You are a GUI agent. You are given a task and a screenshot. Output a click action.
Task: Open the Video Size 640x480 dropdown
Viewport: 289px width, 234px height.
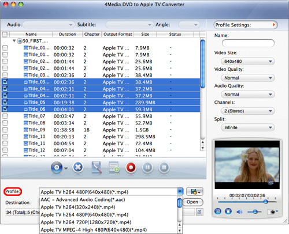coord(248,62)
